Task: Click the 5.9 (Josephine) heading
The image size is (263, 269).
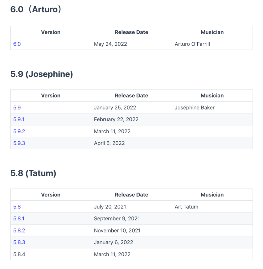Action: pyautogui.click(x=42, y=74)
